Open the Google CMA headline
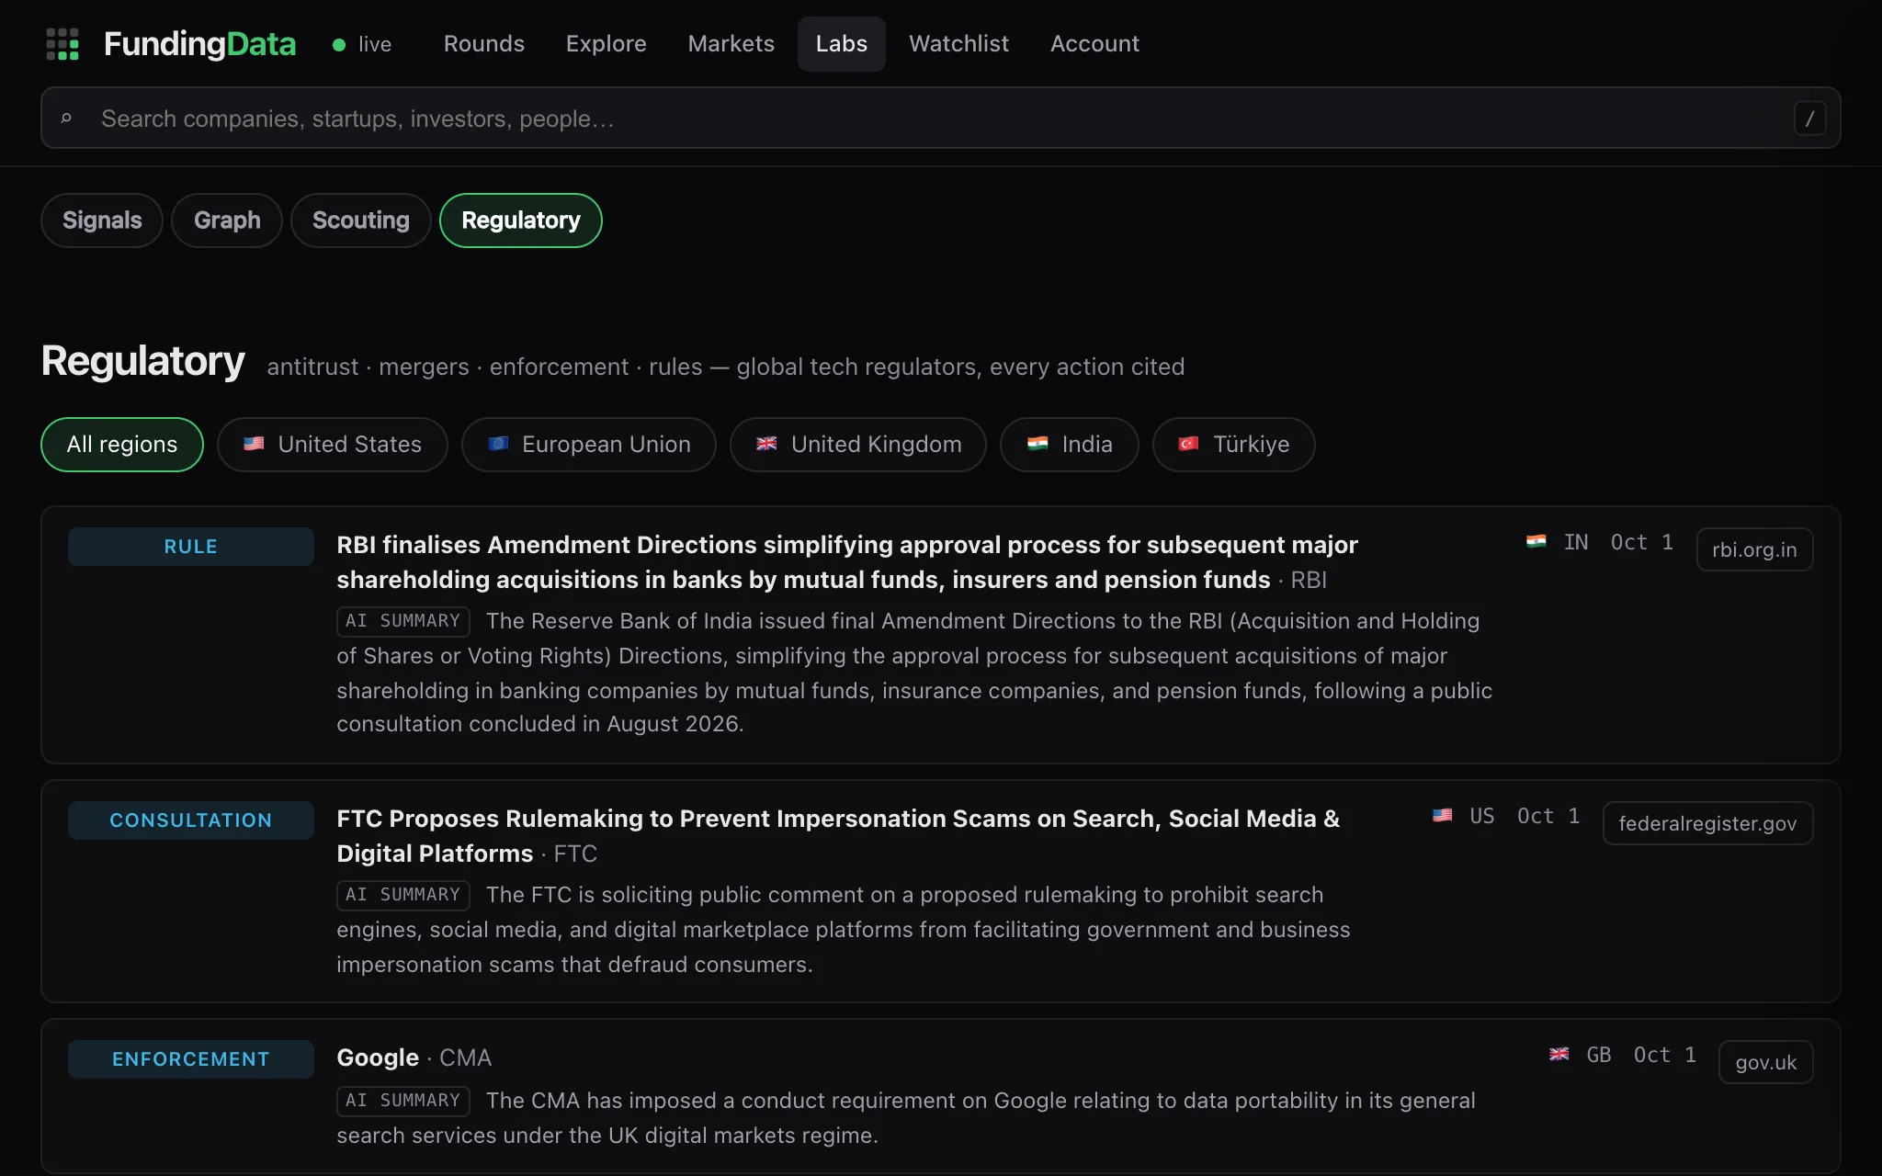 click(x=378, y=1057)
